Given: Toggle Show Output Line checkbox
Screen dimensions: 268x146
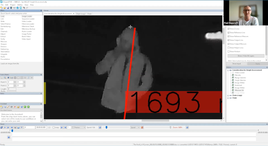Looking at the screenshot, I should [x=228, y=40].
